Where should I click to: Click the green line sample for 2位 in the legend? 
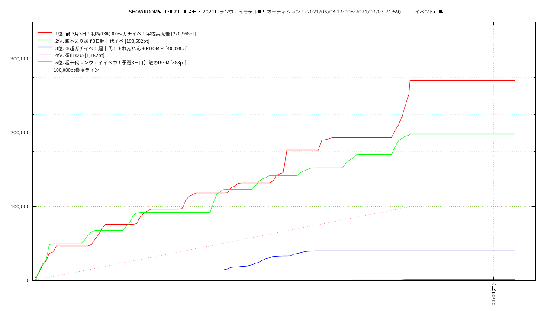[x=45, y=40]
